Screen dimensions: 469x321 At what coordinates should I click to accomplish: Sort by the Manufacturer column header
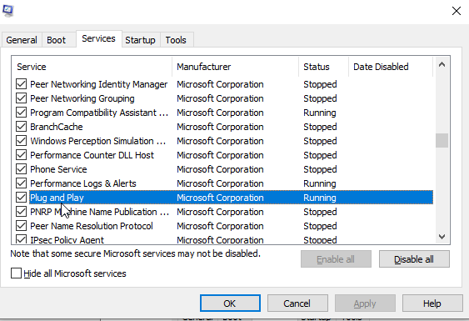(236, 67)
